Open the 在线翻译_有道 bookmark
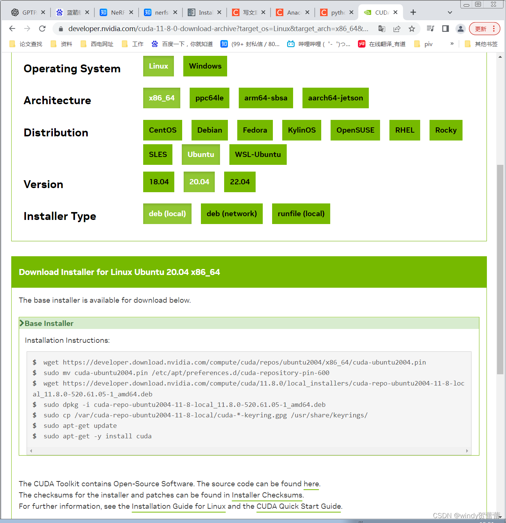This screenshot has height=523, width=506. click(x=382, y=44)
